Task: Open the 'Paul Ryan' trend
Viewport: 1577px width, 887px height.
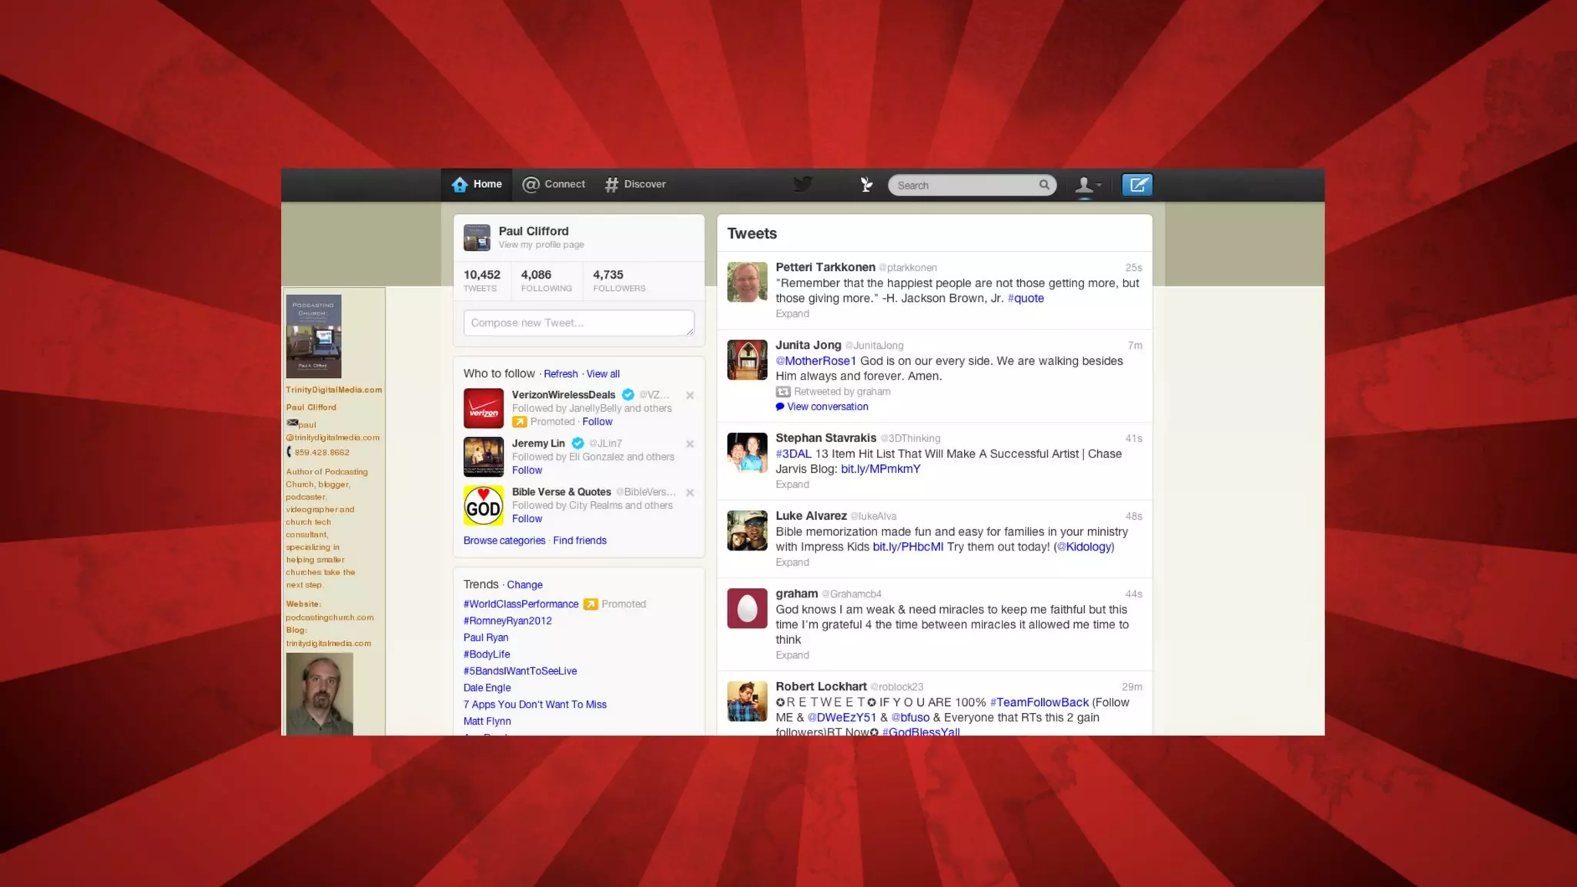Action: [x=486, y=638]
